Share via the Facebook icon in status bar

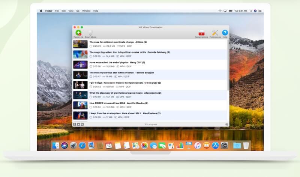pos(75,124)
